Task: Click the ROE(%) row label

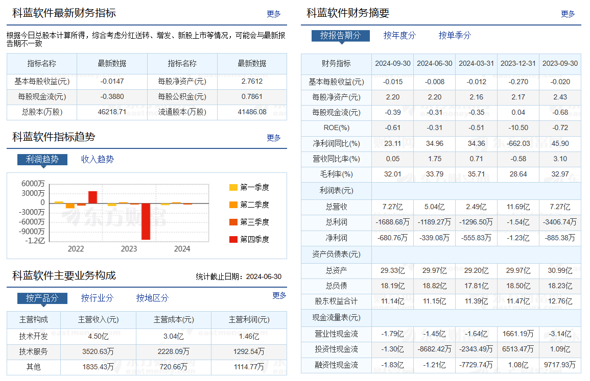Action: click(337, 128)
